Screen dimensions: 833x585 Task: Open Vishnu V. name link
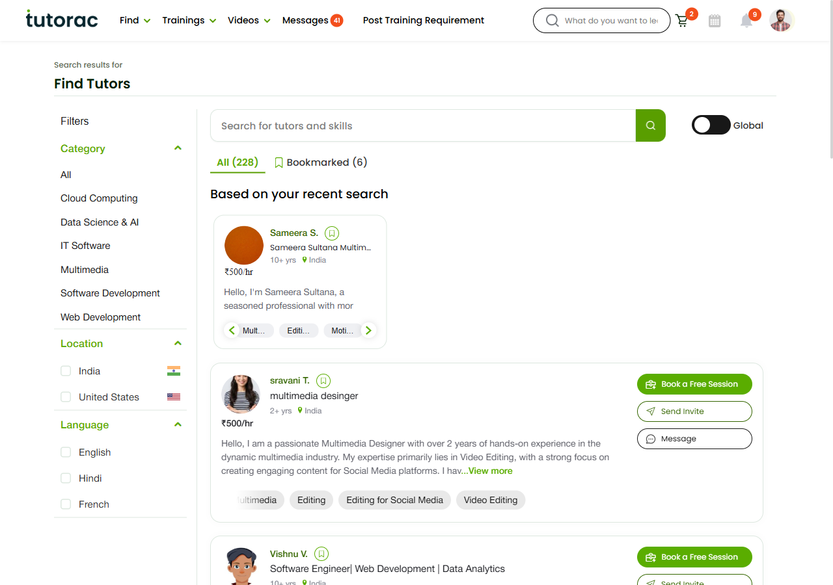[x=289, y=554]
